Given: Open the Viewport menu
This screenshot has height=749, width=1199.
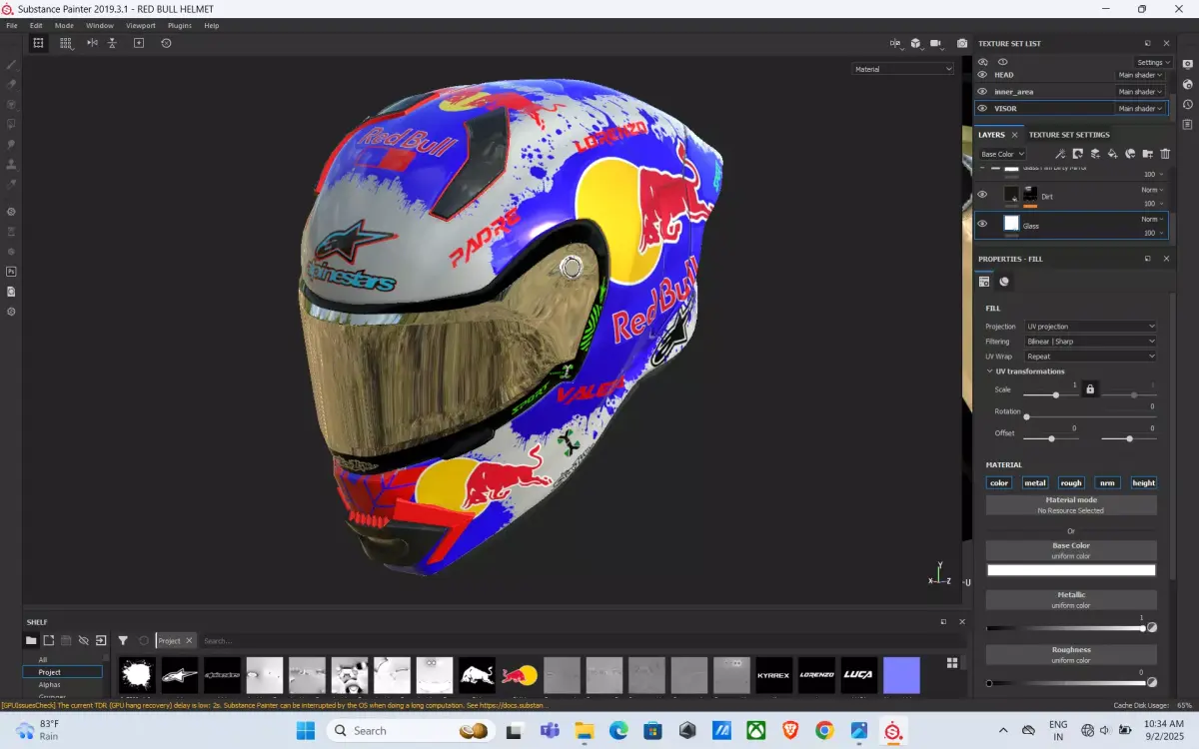Looking at the screenshot, I should point(141,25).
